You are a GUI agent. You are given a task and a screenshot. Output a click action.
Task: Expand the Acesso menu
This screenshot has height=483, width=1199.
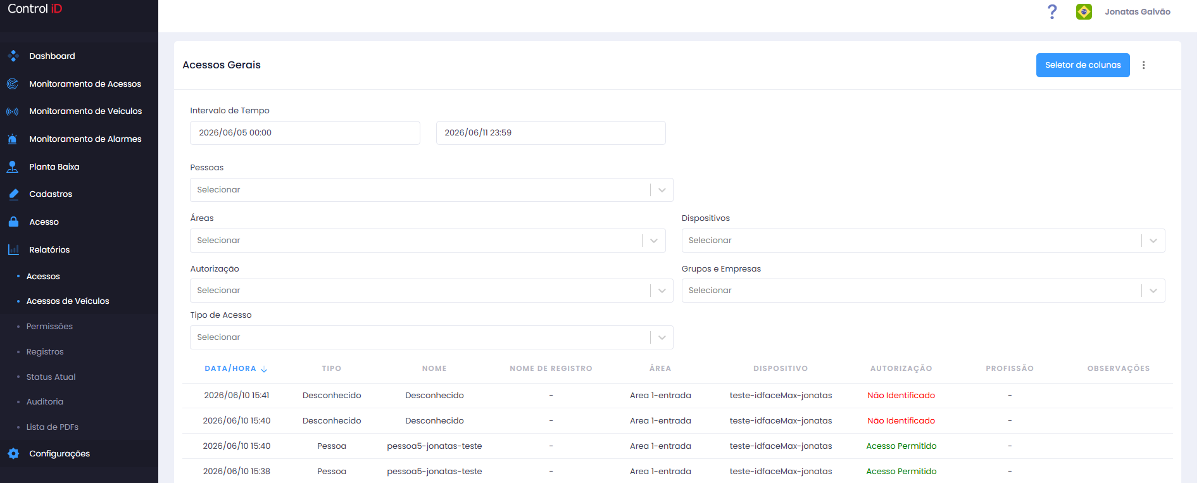pyautogui.click(x=44, y=222)
